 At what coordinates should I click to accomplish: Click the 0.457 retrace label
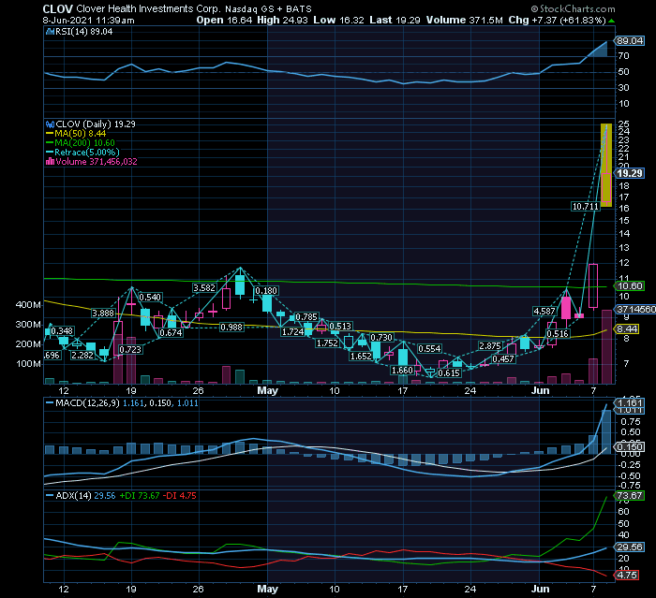pos(503,359)
